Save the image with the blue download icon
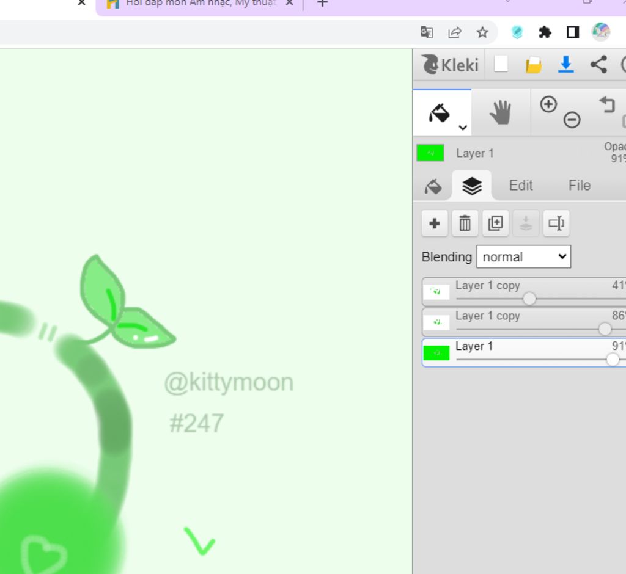This screenshot has height=574, width=626. point(565,64)
